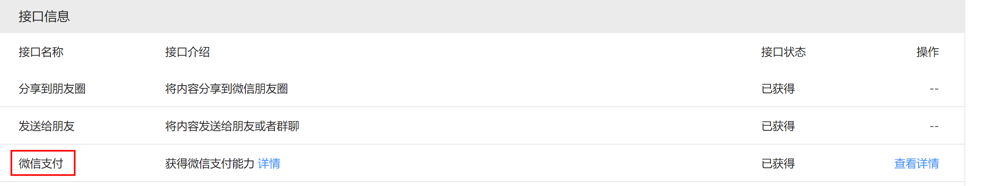
Task: Click 已获得 status in the 微信支付 row
Action: point(778,163)
